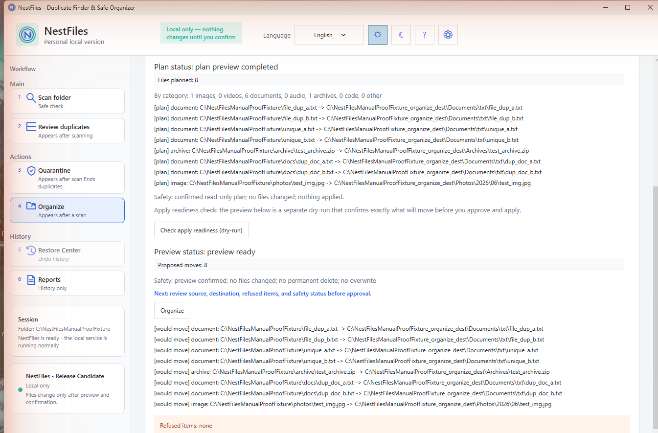The height and width of the screenshot is (433, 658).
Task: Open the Review duplicates workflow step
Action: point(67,131)
